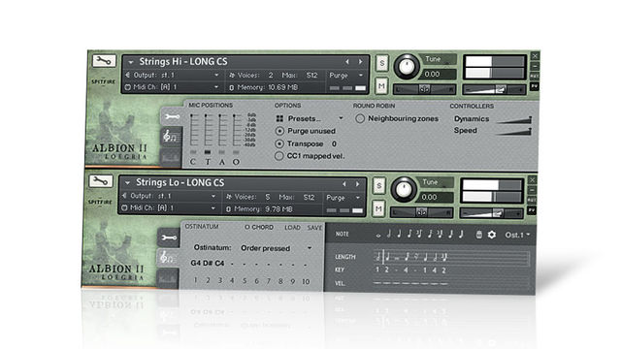This screenshot has width=621, height=349.
Task: Select the whole note in NOTE row
Action: pyautogui.click(x=378, y=236)
